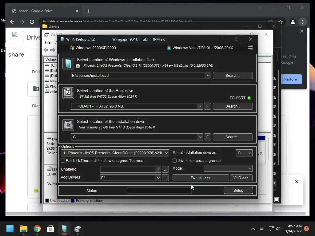The image size is (315, 236).
Task: Click the Installation drive disk icon
Action: coord(68,125)
